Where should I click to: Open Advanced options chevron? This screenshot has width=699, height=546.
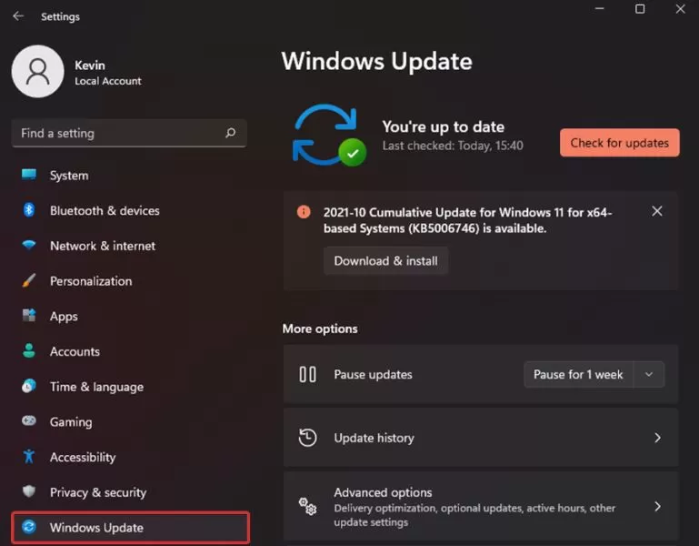pos(657,506)
